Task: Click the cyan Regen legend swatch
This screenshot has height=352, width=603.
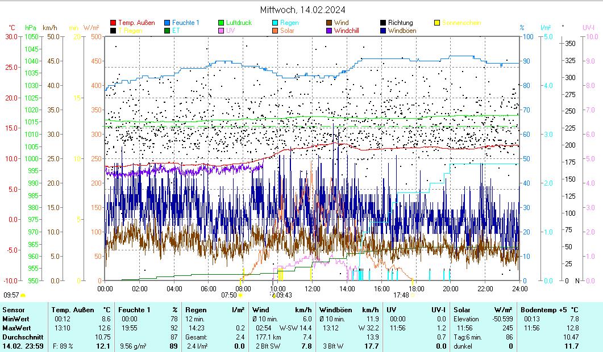Action: (x=276, y=23)
